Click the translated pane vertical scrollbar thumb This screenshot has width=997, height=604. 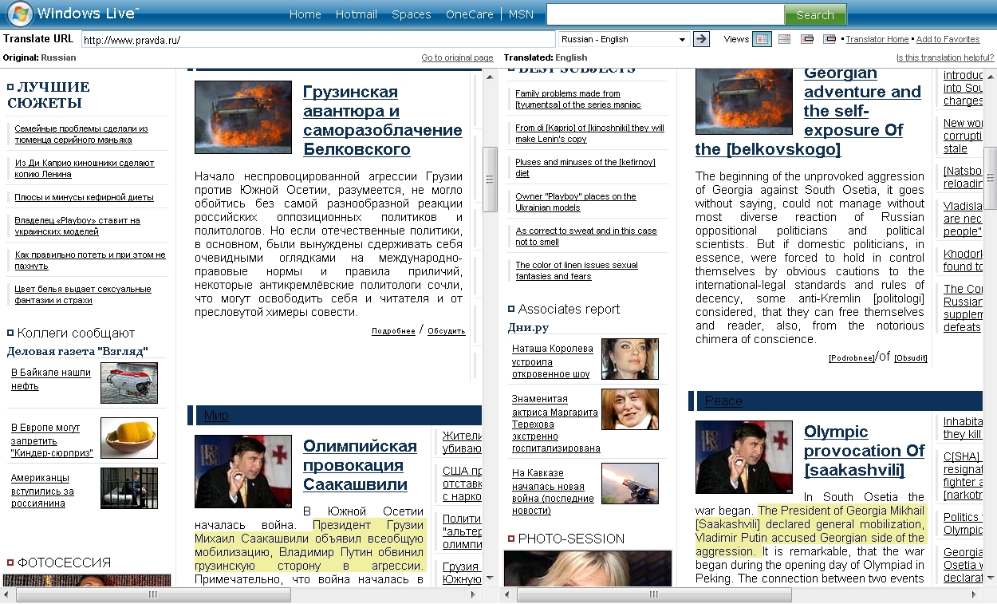pyautogui.click(x=990, y=168)
